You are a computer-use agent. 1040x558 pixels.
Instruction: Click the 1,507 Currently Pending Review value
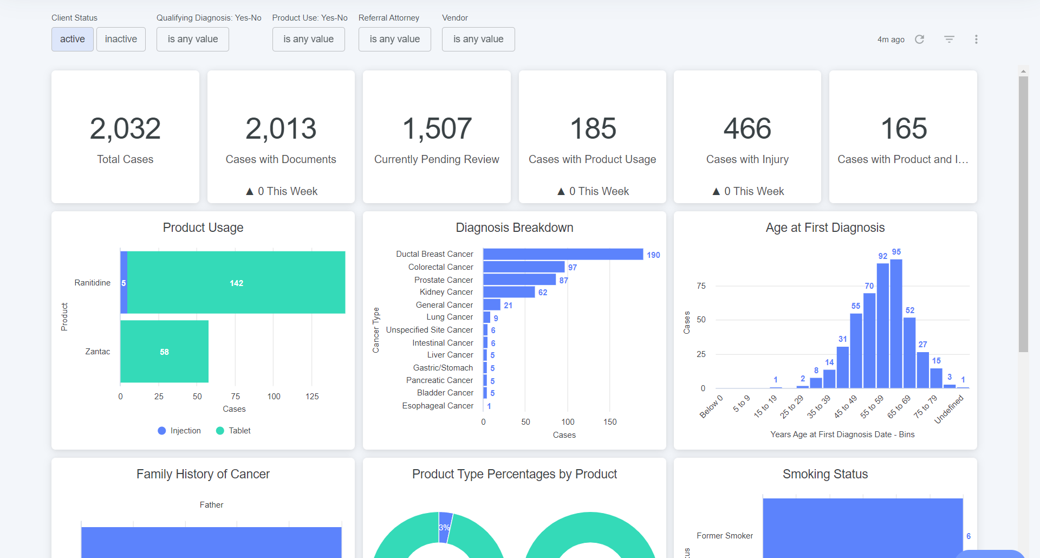437,129
